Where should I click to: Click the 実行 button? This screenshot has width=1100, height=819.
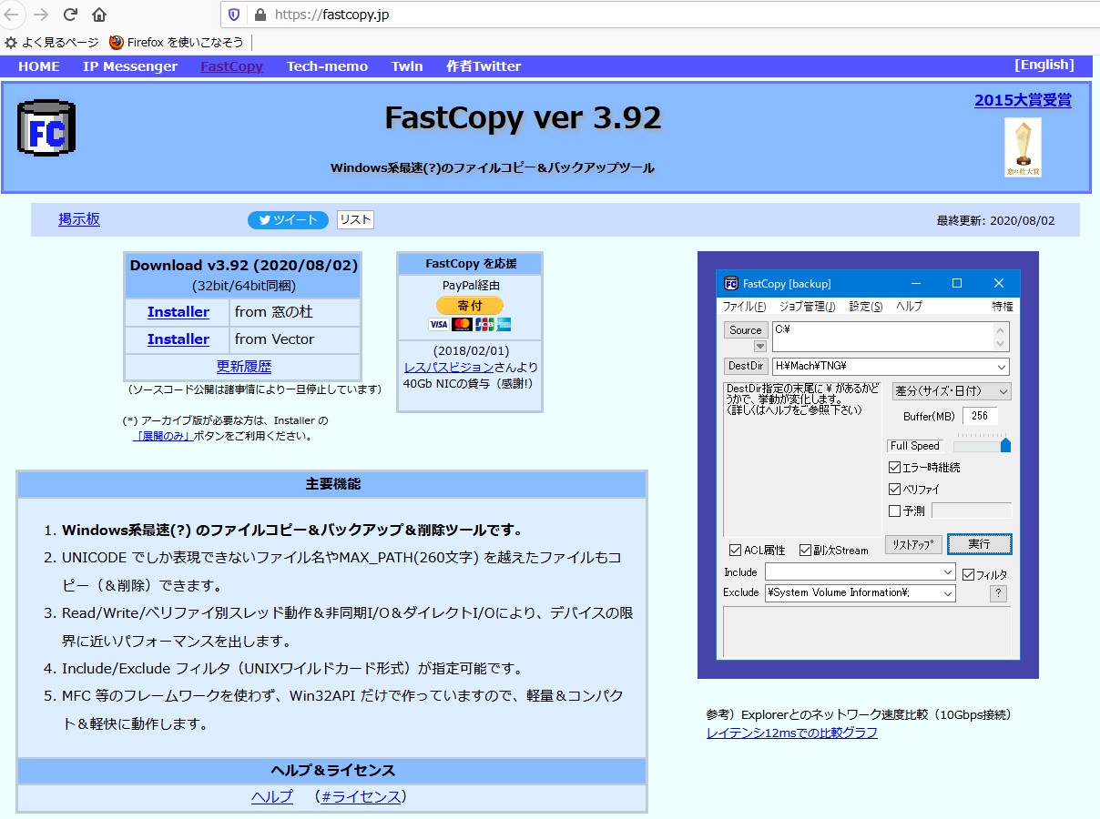[979, 544]
